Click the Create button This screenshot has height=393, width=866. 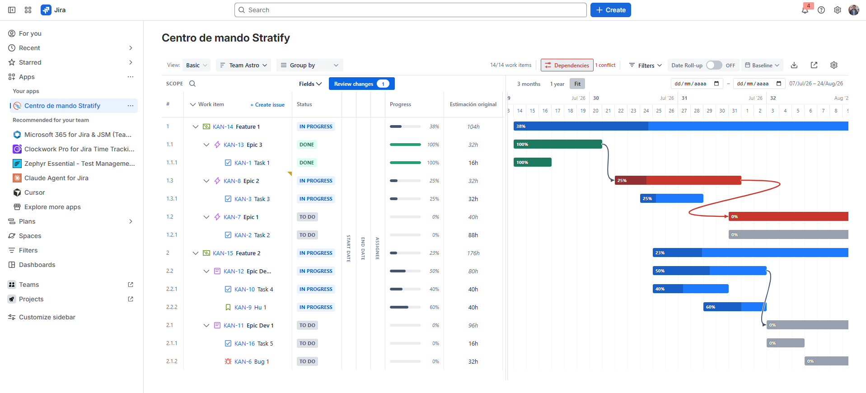click(x=611, y=10)
